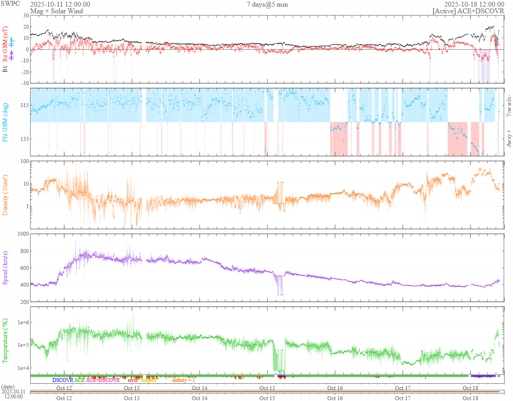Click the '135' tick on the Phi axis
This screenshot has width=513, height=401.
tap(25, 139)
